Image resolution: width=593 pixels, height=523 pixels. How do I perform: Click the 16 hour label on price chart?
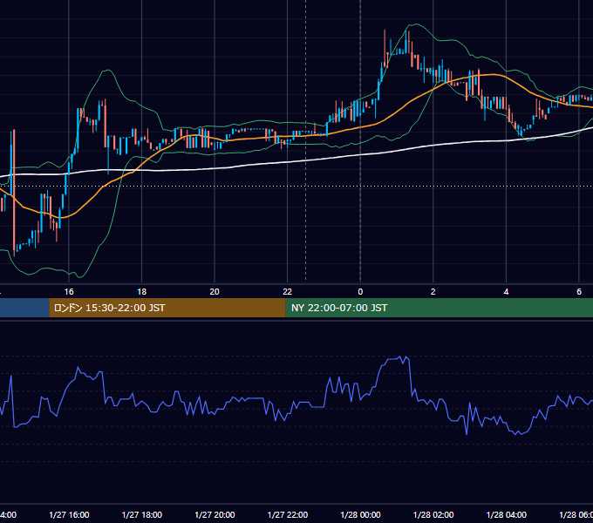69,292
